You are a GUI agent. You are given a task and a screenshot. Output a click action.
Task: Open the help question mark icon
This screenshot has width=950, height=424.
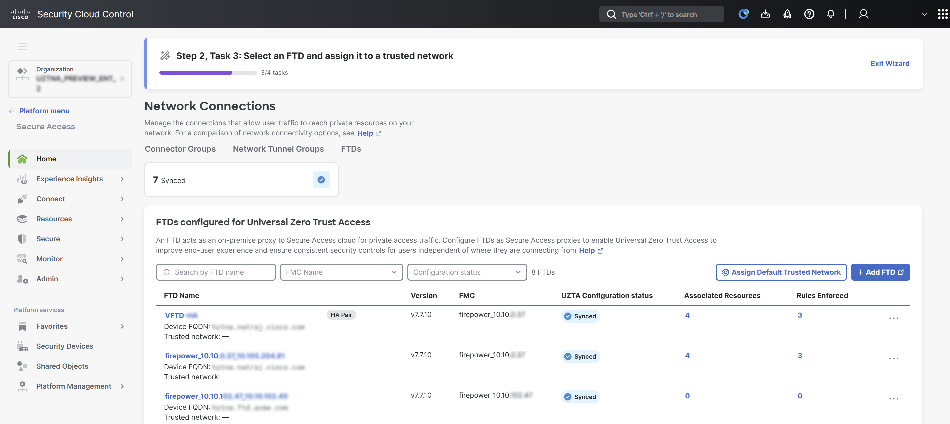(x=809, y=14)
